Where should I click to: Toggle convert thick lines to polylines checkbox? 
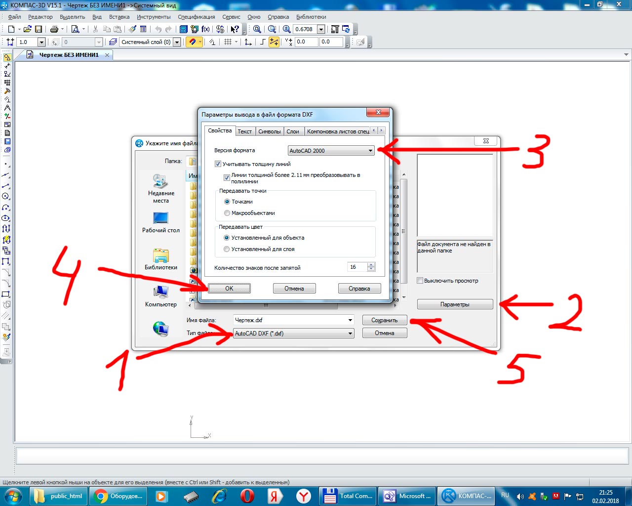click(x=227, y=178)
